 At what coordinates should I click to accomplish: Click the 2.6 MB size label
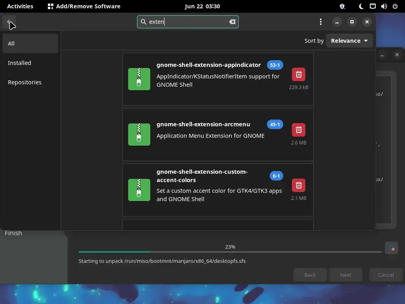[299, 142]
